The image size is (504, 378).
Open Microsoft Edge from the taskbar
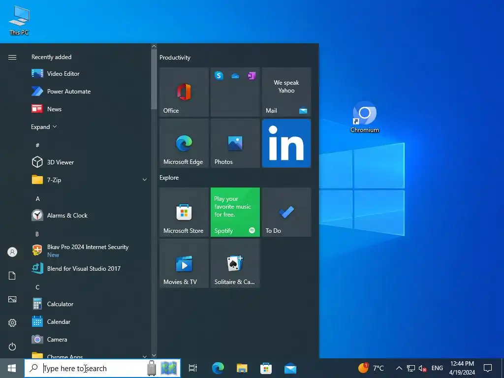[218, 368]
